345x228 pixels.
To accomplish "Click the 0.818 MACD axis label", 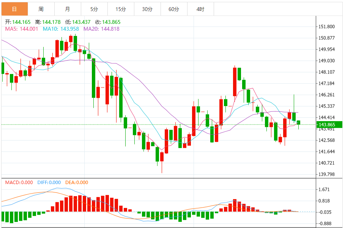I will (324, 201).
